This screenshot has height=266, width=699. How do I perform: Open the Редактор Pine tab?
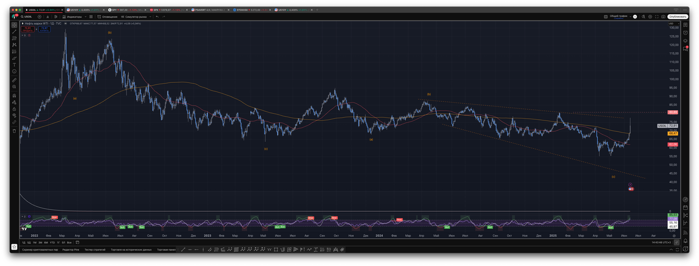click(x=72, y=249)
